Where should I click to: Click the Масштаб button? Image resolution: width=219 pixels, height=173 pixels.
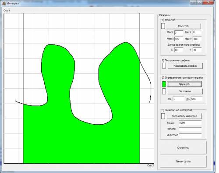[184, 26]
